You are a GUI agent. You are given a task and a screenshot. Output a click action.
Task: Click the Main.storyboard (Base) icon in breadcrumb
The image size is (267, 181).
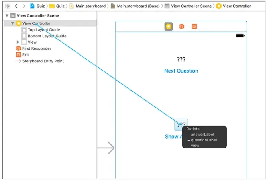tap(112, 6)
